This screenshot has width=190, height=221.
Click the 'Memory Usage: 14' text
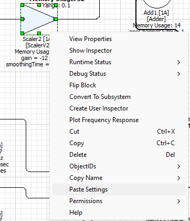coord(157,25)
